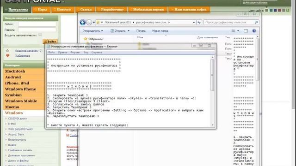This screenshot has height=166, width=296.
Task: Expand path arrow after Локальный диск (D:)
Action: click(133, 22)
